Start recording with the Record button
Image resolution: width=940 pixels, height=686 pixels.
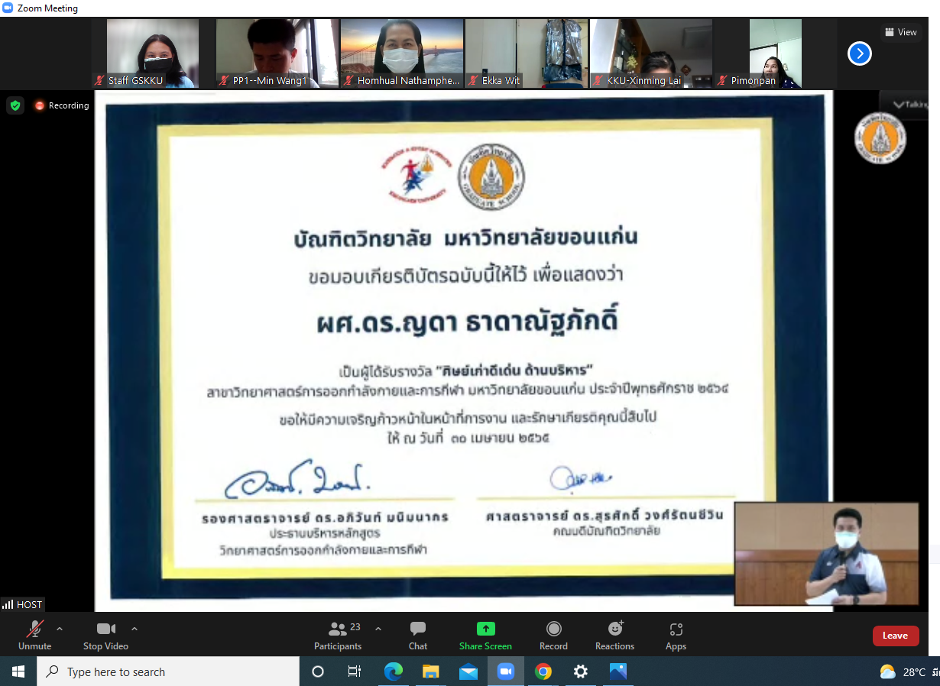553,635
